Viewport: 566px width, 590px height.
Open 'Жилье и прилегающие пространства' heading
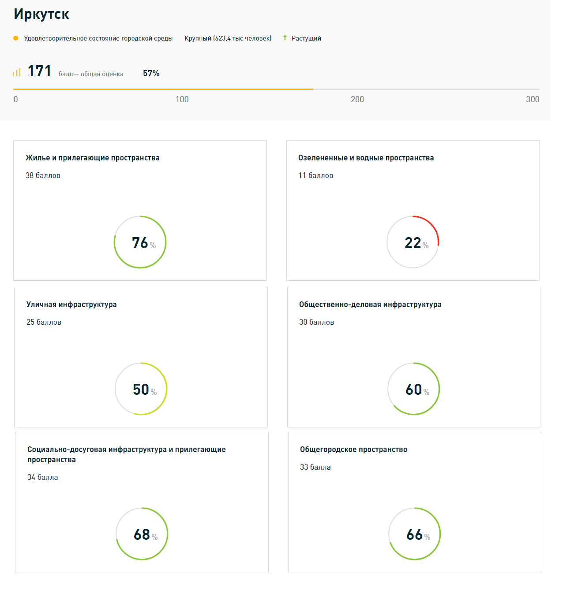(x=93, y=158)
